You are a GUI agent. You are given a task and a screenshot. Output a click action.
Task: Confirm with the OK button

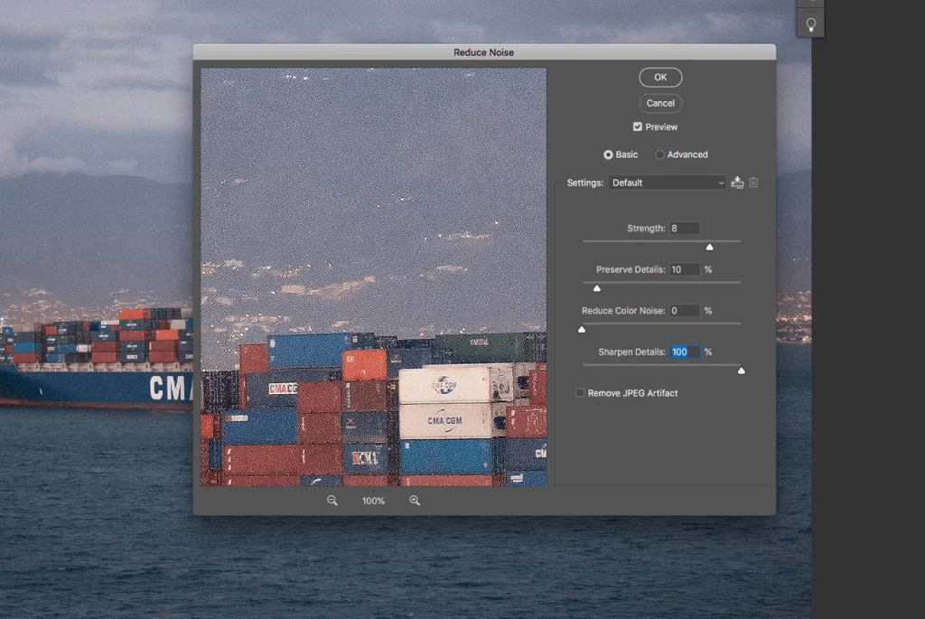point(660,78)
